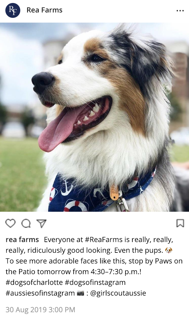
Task: Open comments via the speech bubble icon
Action: [26, 223]
